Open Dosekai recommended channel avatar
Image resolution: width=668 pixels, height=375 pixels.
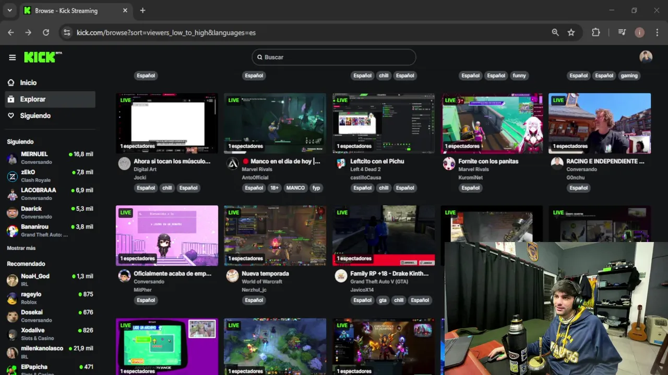pos(12,316)
